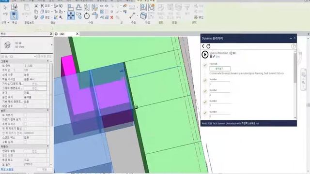Image resolution: width=310 pixels, height=174 pixels.
Task: Click the Properties Apply button
Action: tap(45, 170)
